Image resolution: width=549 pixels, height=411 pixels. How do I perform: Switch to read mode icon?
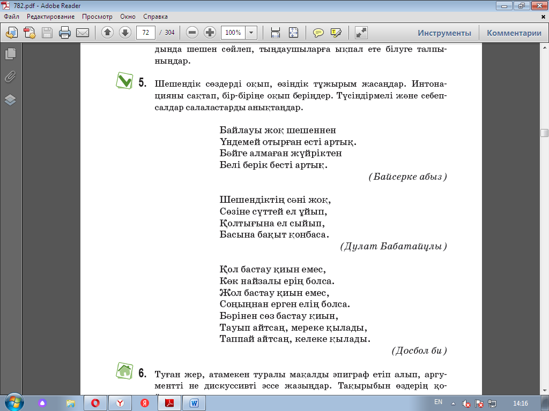click(361, 33)
